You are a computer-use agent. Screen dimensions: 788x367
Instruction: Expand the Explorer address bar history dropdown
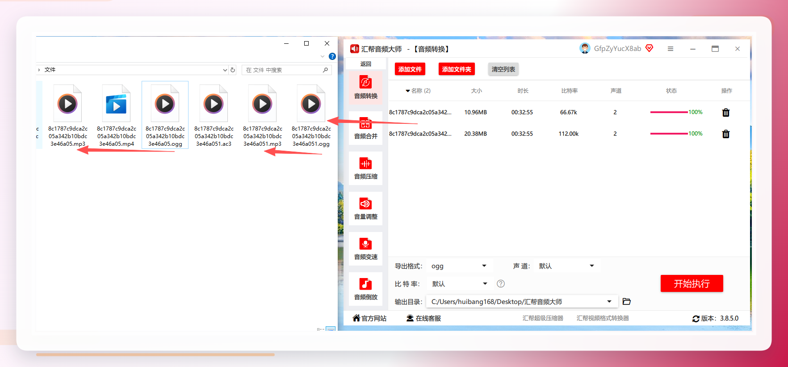[225, 70]
